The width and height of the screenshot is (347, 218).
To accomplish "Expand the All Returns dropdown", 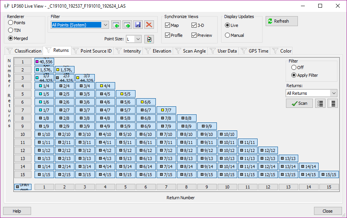I will (334, 93).
